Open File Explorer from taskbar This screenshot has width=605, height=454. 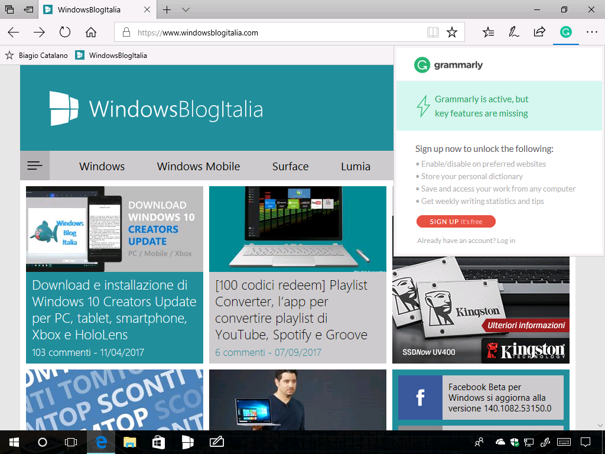[129, 442]
